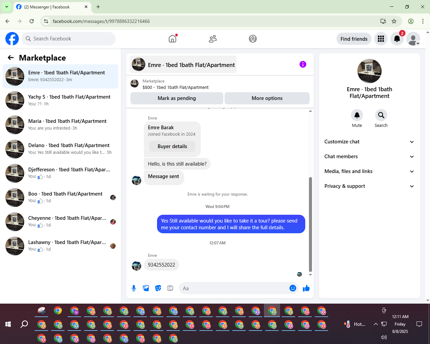Viewport: 430px width, 344px height.
Task: Click the chat scrollbar up arrow
Action: tap(310, 111)
